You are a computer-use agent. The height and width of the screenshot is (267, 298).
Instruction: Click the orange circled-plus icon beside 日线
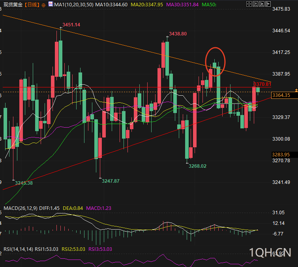click(43, 5)
